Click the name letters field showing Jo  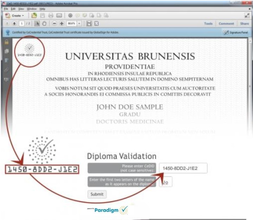click(166, 182)
